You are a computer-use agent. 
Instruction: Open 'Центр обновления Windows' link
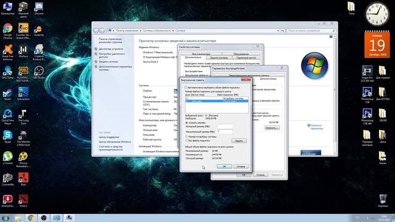[x=115, y=142]
